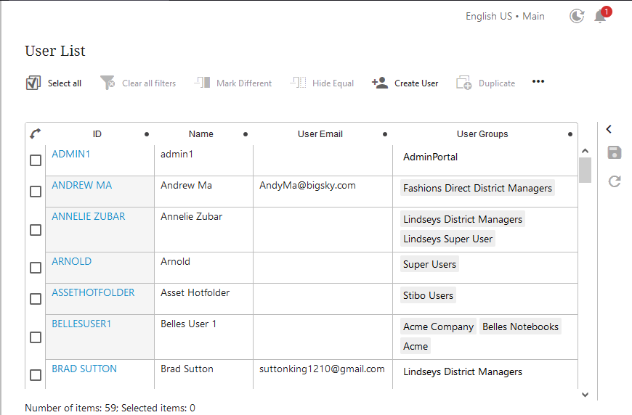Screen dimensions: 632x415
Task: Collapse the side panel with chevron
Action: pyautogui.click(x=609, y=129)
